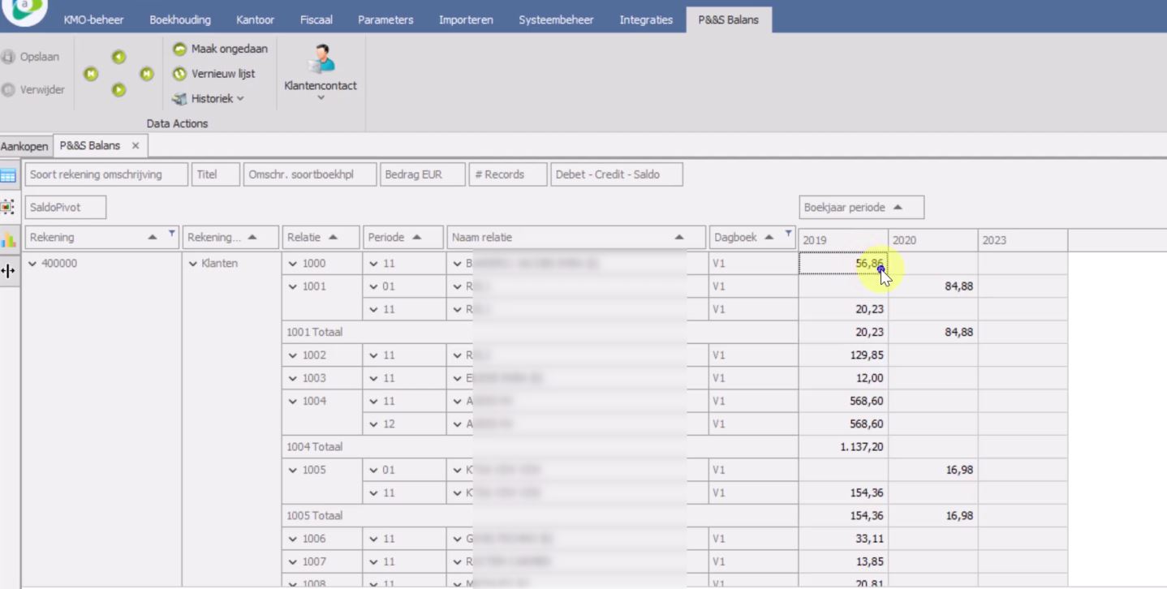Image resolution: width=1167 pixels, height=589 pixels.
Task: Click the previous record left arrow
Action: pyautogui.click(x=118, y=57)
